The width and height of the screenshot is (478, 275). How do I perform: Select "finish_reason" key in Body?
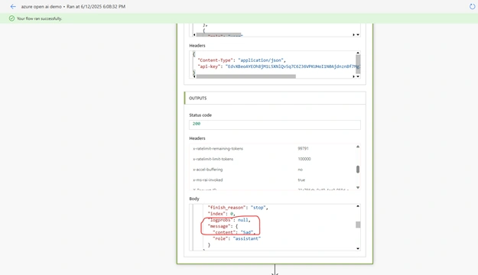click(x=227, y=207)
